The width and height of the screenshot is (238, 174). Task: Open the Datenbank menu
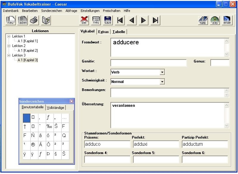coord(11,11)
